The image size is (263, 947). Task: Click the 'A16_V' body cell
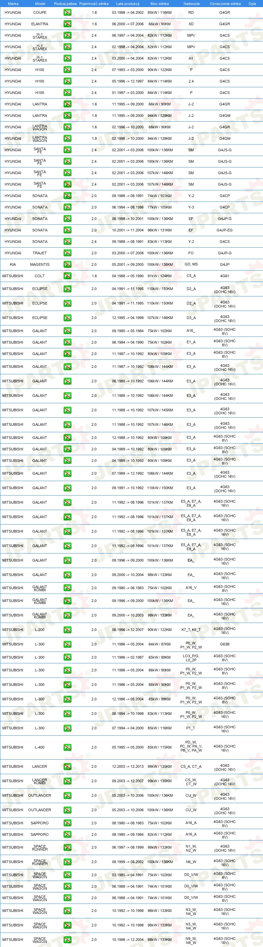[x=191, y=588]
